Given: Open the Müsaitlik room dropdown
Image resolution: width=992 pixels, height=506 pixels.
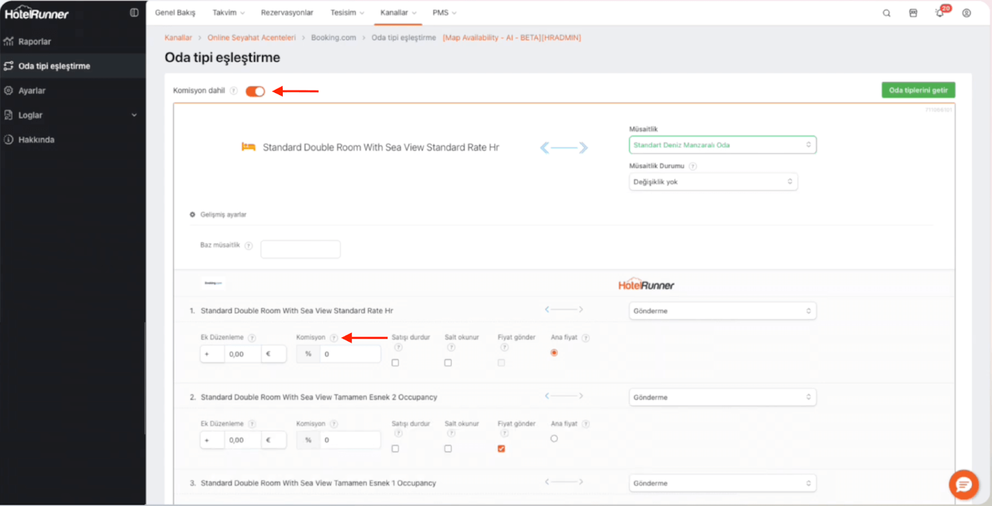Looking at the screenshot, I should [x=722, y=145].
